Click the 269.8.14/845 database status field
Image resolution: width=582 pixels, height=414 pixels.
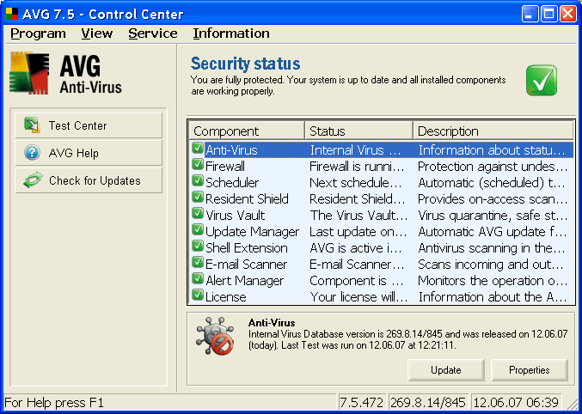coord(429,402)
